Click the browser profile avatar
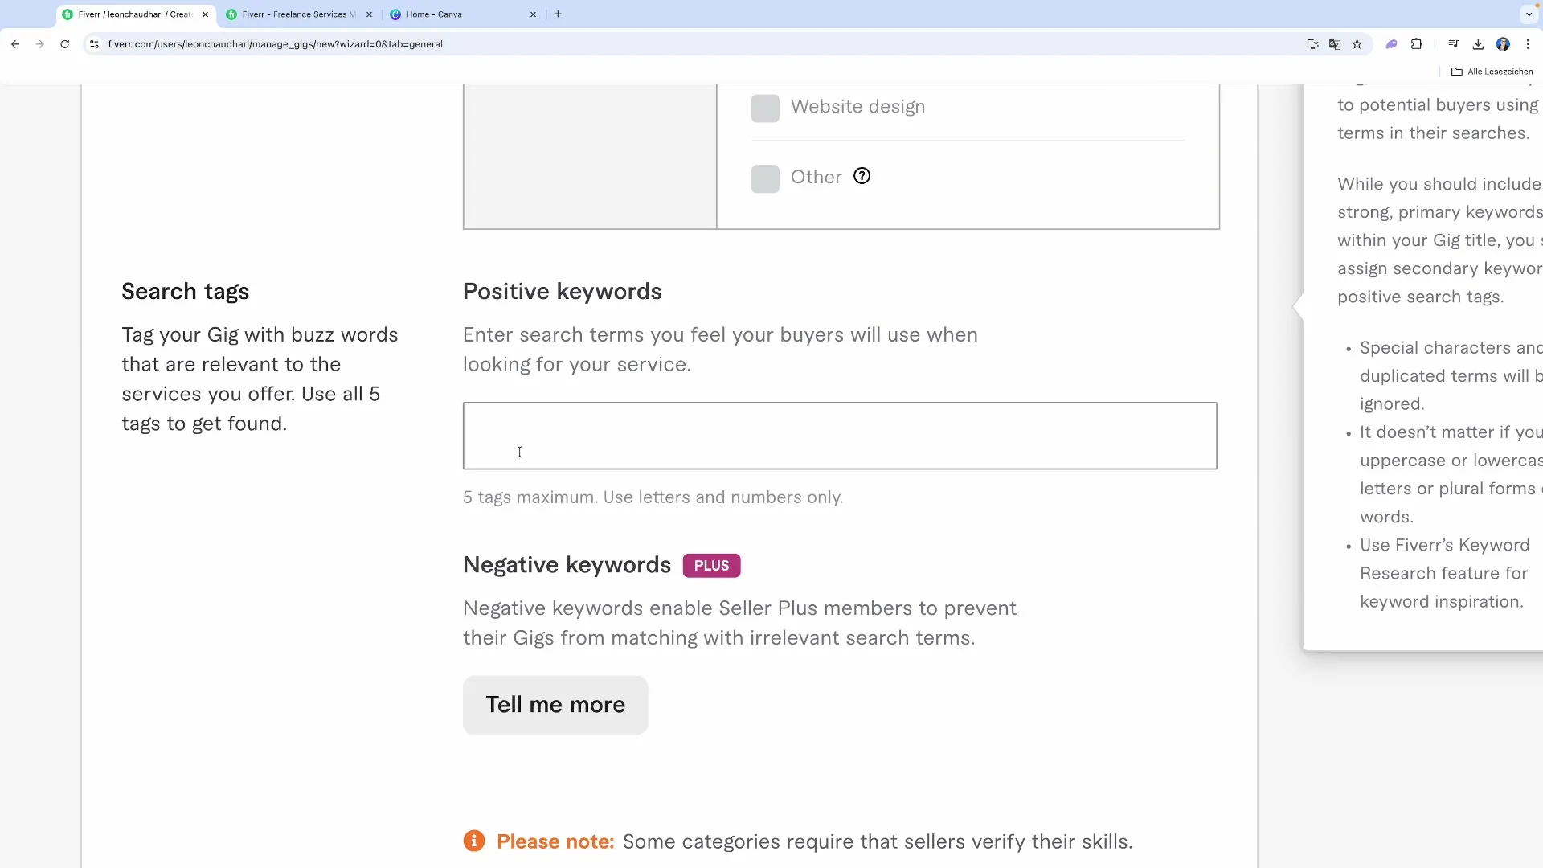Image resolution: width=1543 pixels, height=868 pixels. point(1504,44)
